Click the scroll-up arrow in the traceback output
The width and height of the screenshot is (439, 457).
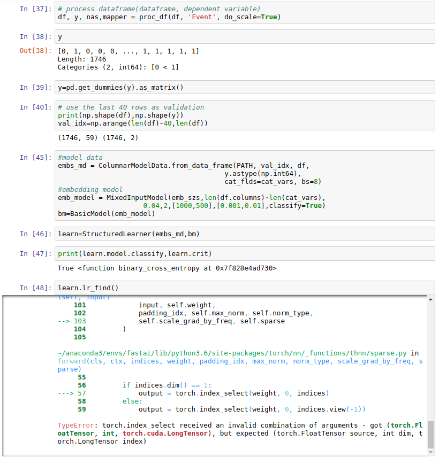pos(431,299)
